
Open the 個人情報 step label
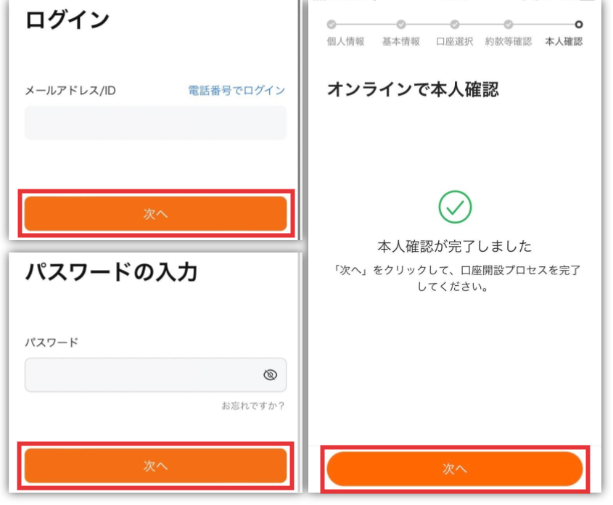pyautogui.click(x=345, y=41)
